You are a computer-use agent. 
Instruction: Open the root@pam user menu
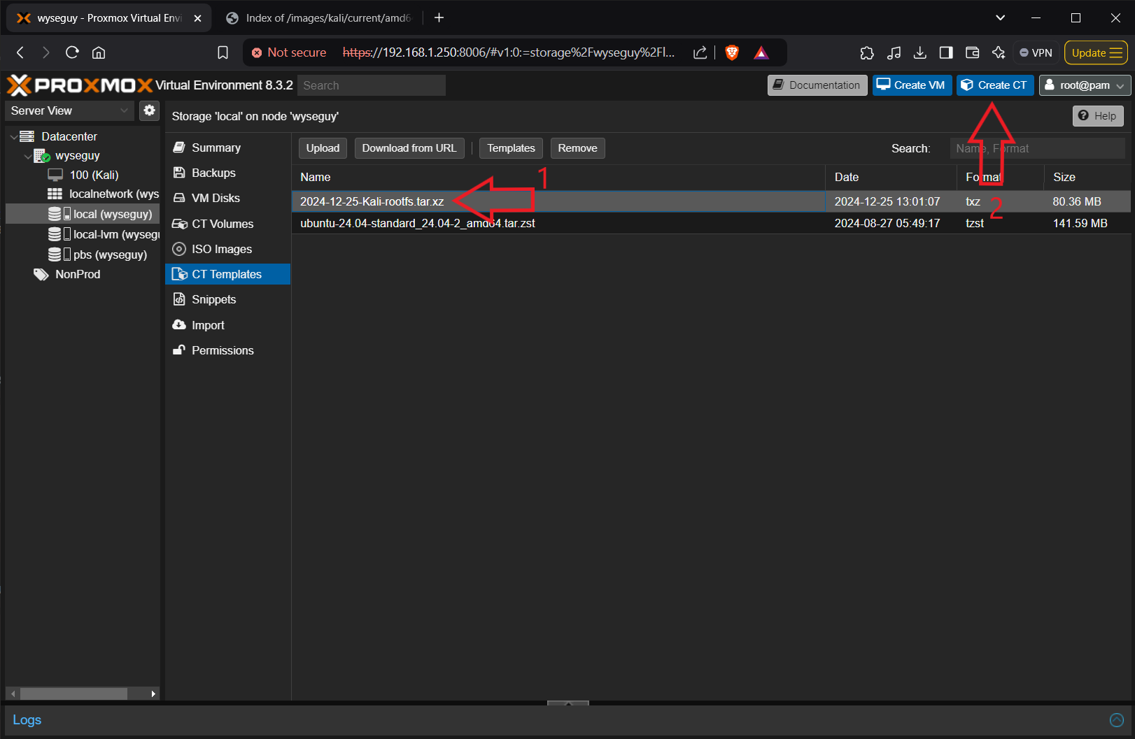click(x=1085, y=85)
